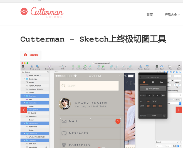Image resolution: width=183 pixels, height=148 pixels.
Task: Click the Transform toolbar icon
Action: [79, 66]
